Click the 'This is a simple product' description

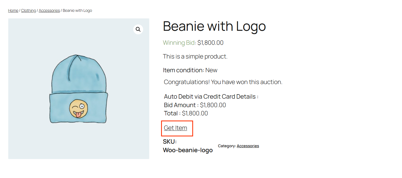pos(195,56)
